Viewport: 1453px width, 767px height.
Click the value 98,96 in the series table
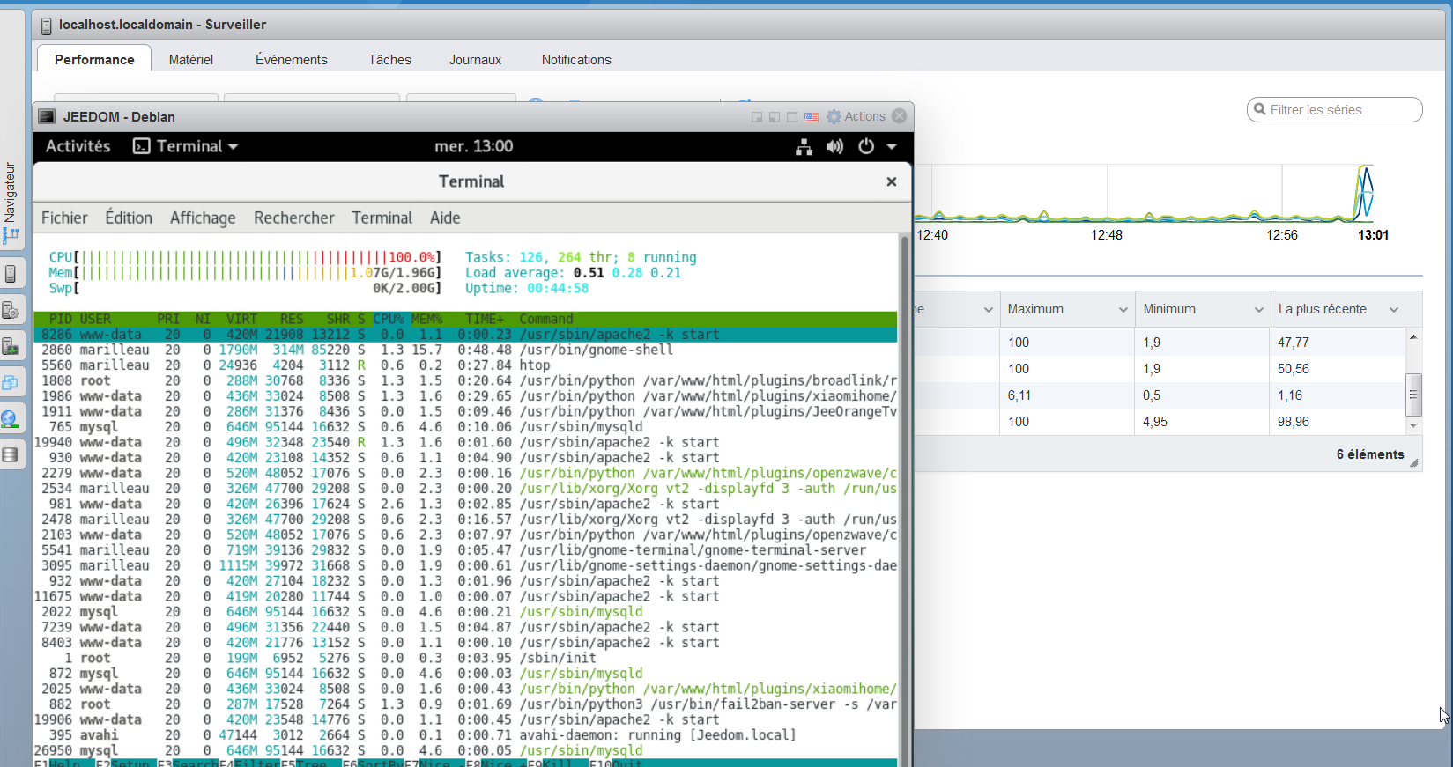tap(1294, 422)
